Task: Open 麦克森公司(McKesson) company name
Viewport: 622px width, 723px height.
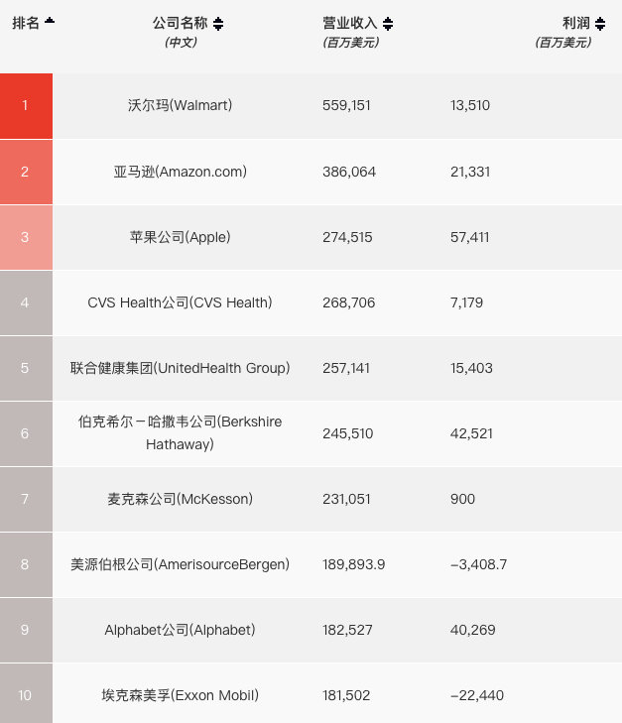Action: [x=181, y=500]
